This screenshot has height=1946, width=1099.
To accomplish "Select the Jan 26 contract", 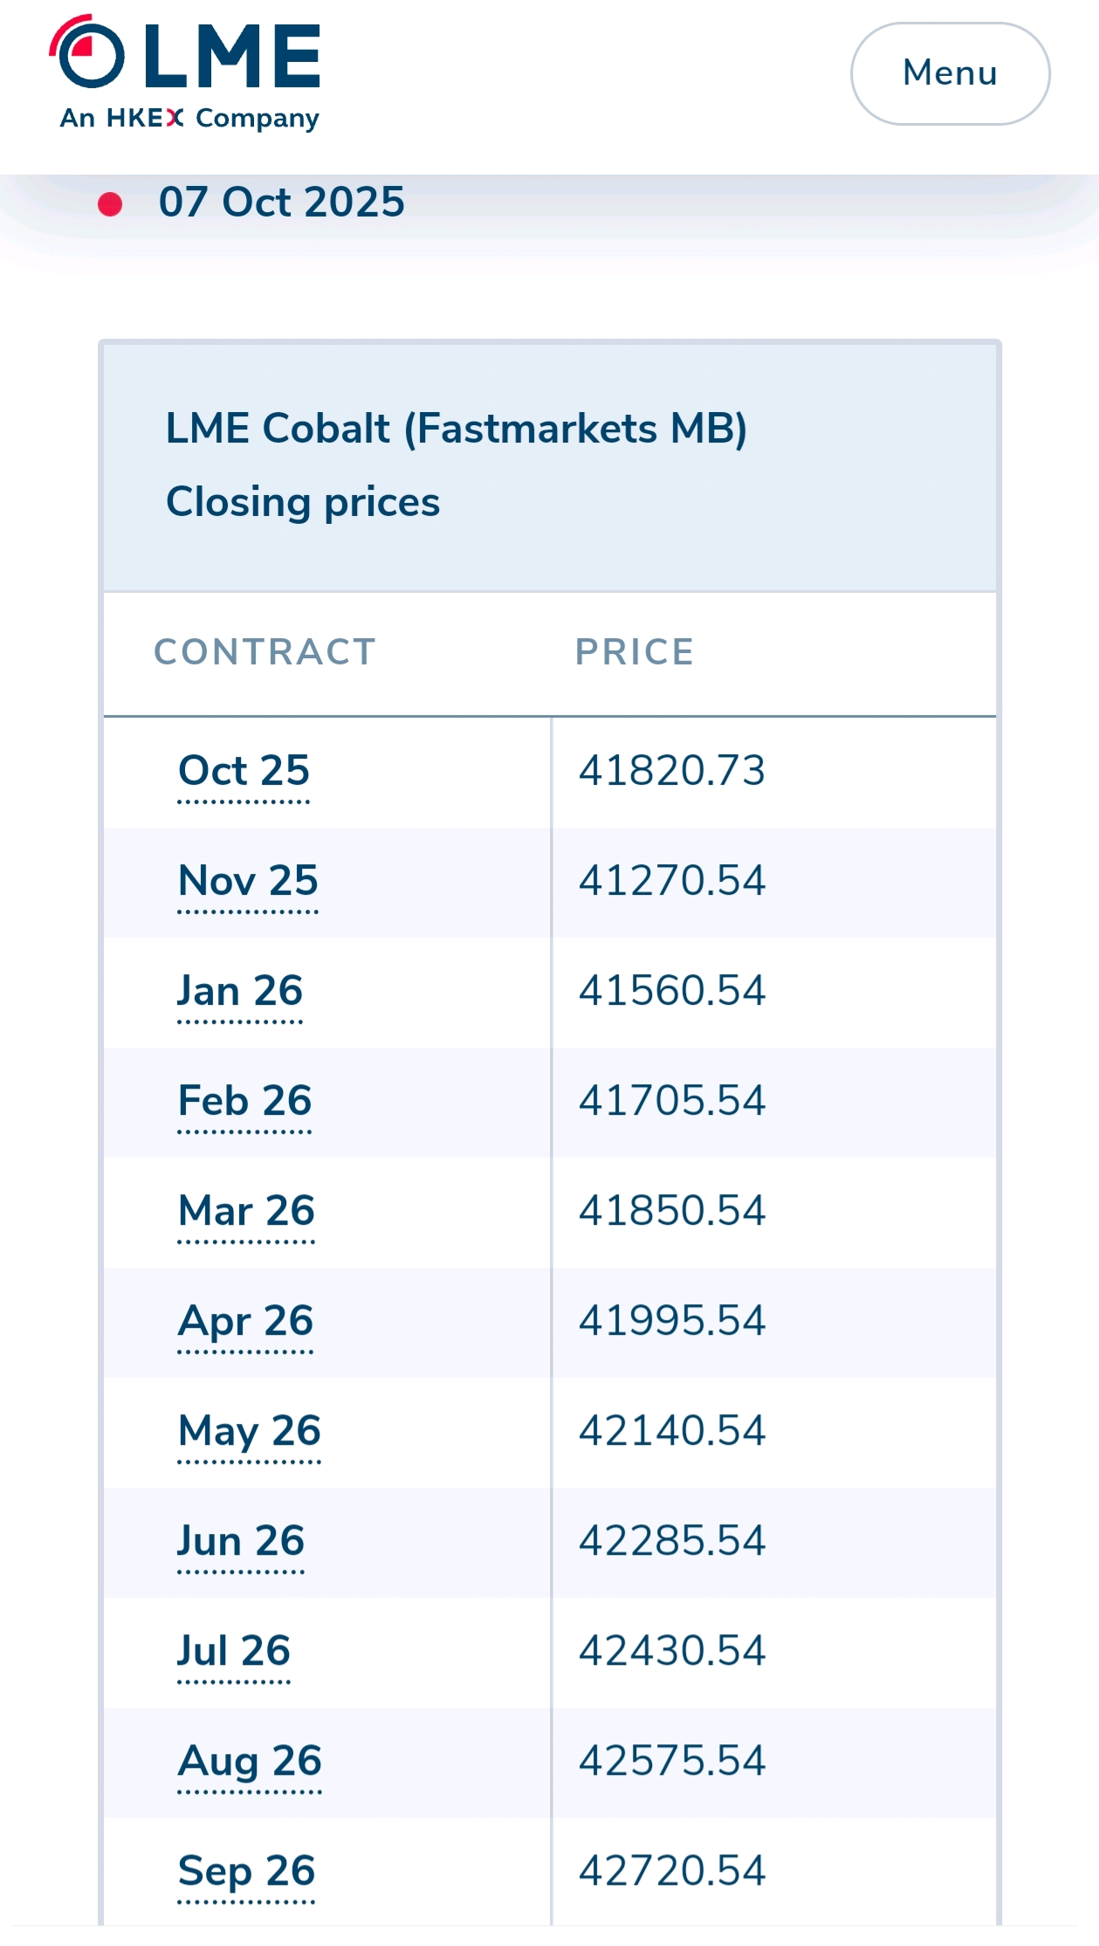I will click(240, 991).
